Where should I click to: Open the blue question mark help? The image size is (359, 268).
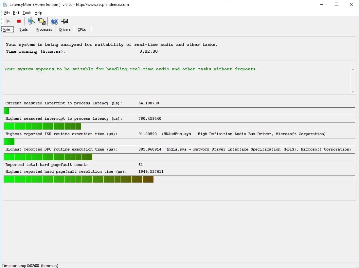(54, 21)
